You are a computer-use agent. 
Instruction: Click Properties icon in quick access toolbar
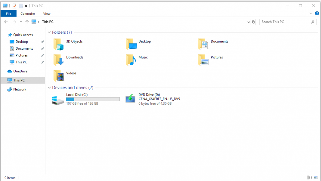[14, 6]
